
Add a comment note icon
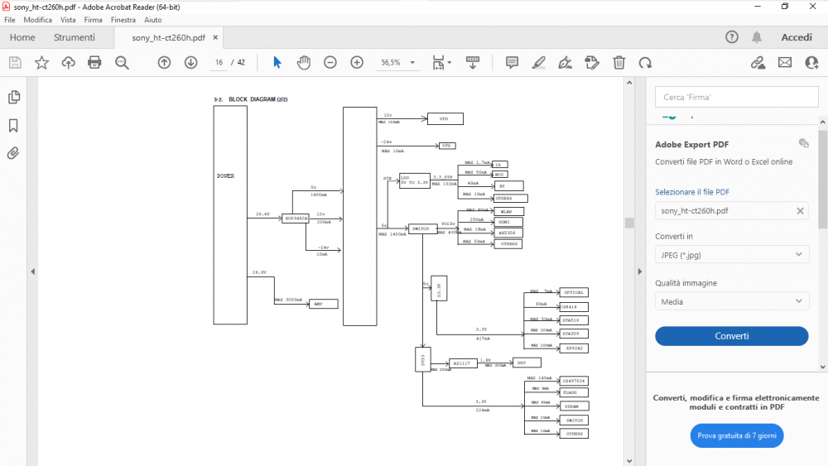point(512,62)
